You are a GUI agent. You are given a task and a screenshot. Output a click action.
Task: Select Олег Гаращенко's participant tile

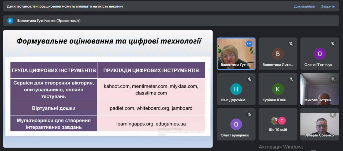point(236,124)
